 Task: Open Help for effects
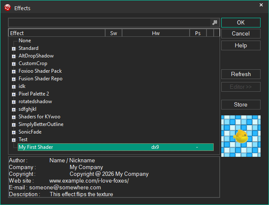[241, 45]
